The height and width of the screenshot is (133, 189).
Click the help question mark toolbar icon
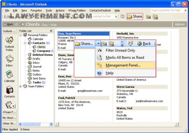(122, 16)
